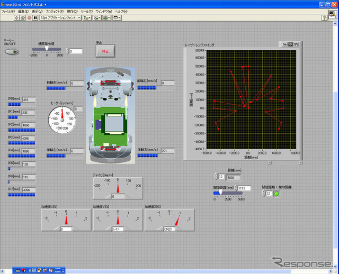Click the IME help question icon
This screenshot has height=274, width=339.
tap(51, 270)
